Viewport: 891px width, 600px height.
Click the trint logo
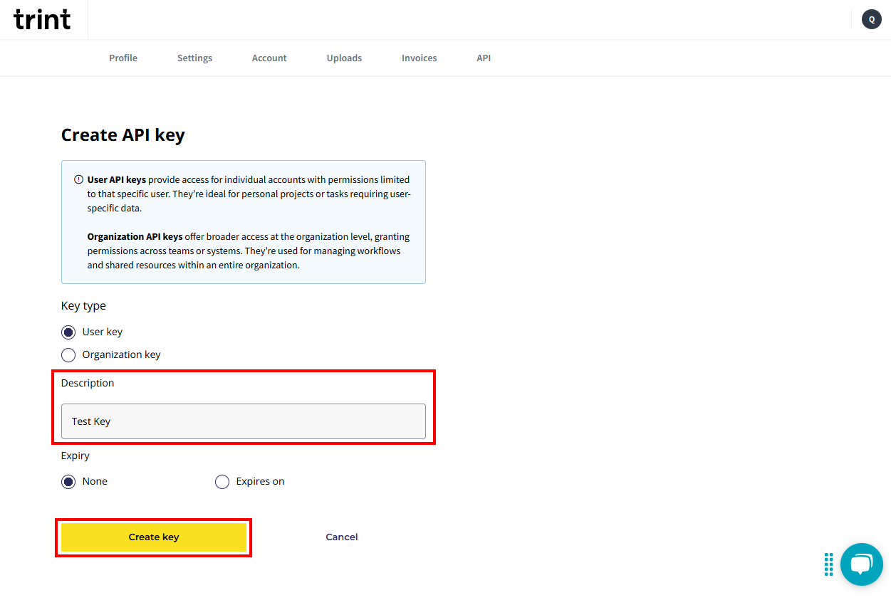[42, 19]
